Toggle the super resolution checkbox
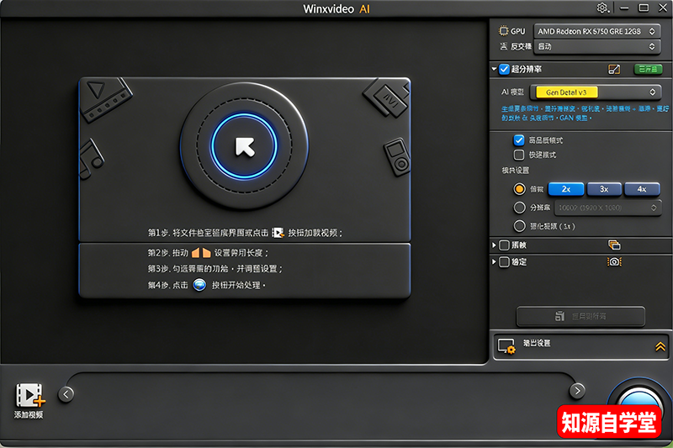Viewport: 673px width, 448px height. pos(504,70)
